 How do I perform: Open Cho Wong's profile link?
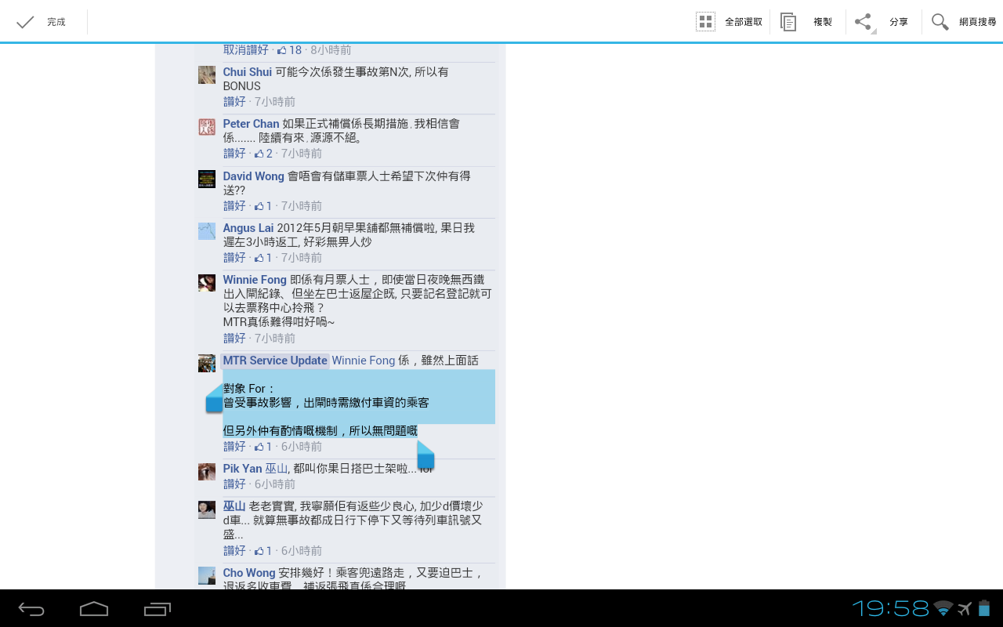(248, 573)
